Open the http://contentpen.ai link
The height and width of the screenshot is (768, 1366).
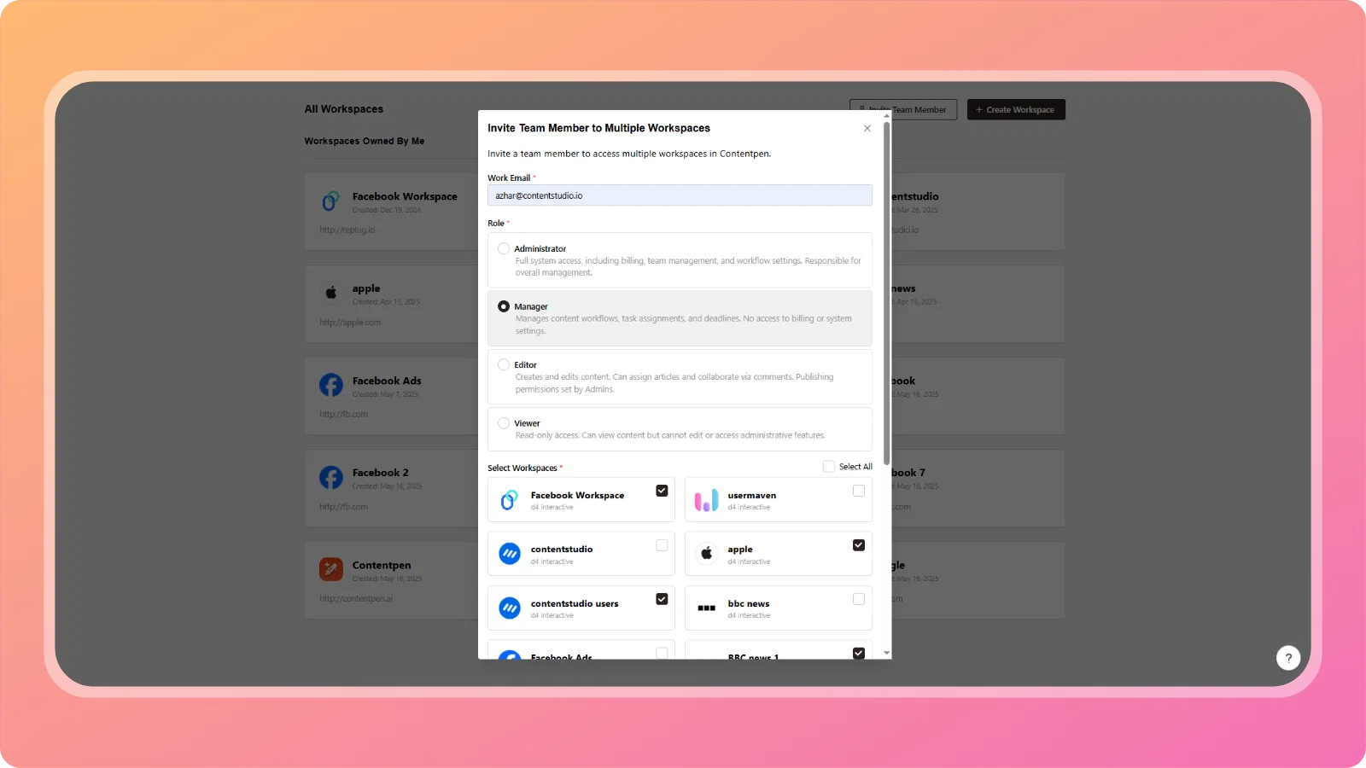pyautogui.click(x=356, y=598)
